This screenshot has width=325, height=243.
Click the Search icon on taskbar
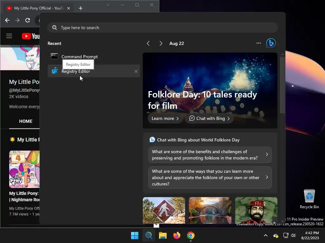point(149,235)
